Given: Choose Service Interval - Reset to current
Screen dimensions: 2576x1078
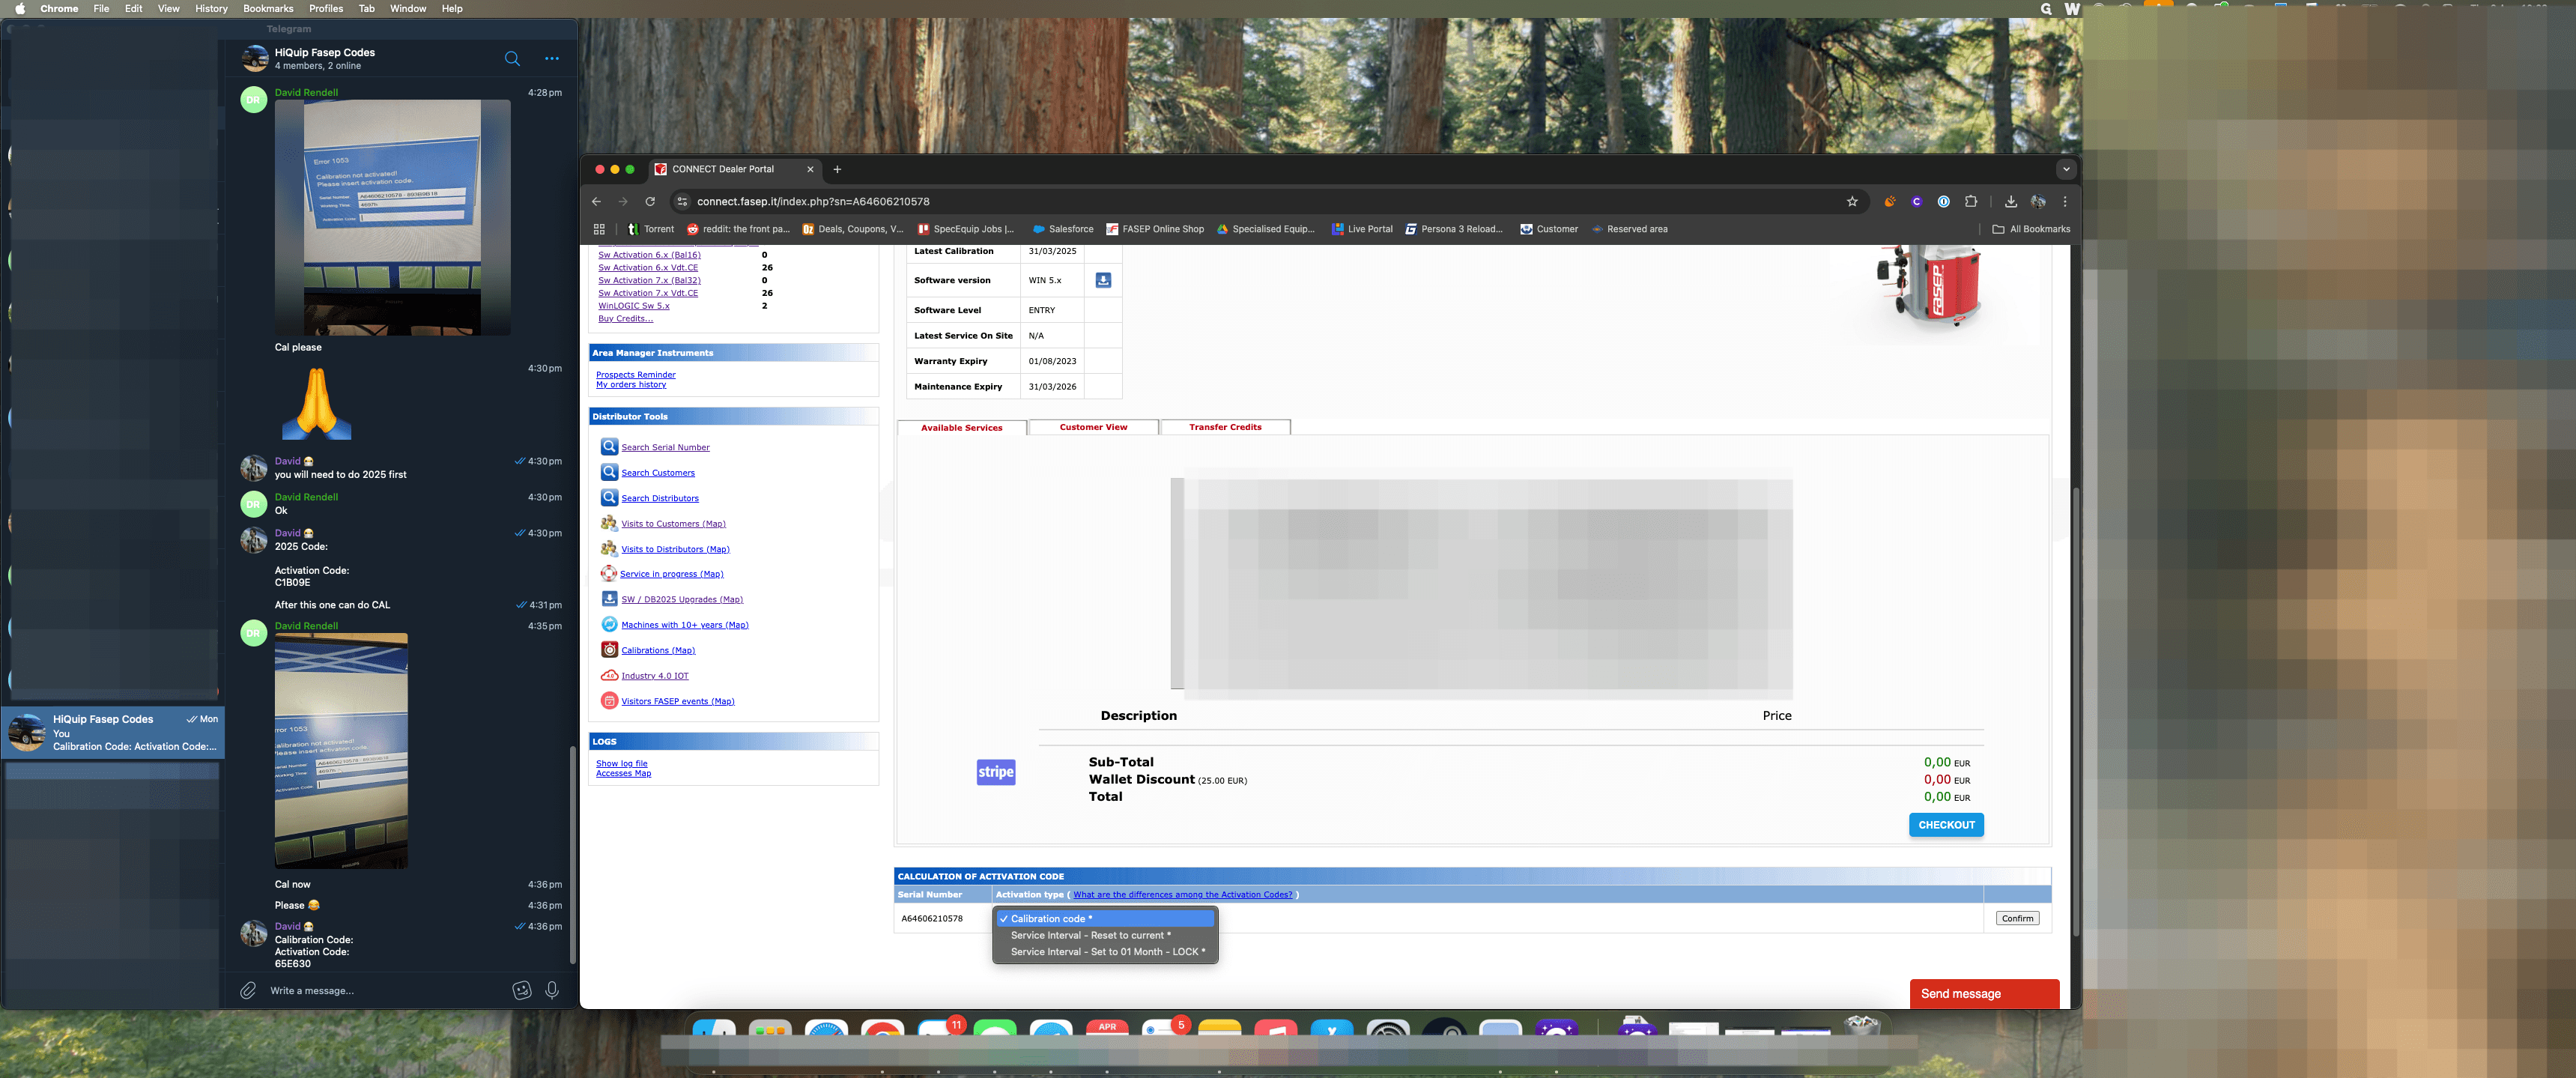Looking at the screenshot, I should click(1105, 935).
